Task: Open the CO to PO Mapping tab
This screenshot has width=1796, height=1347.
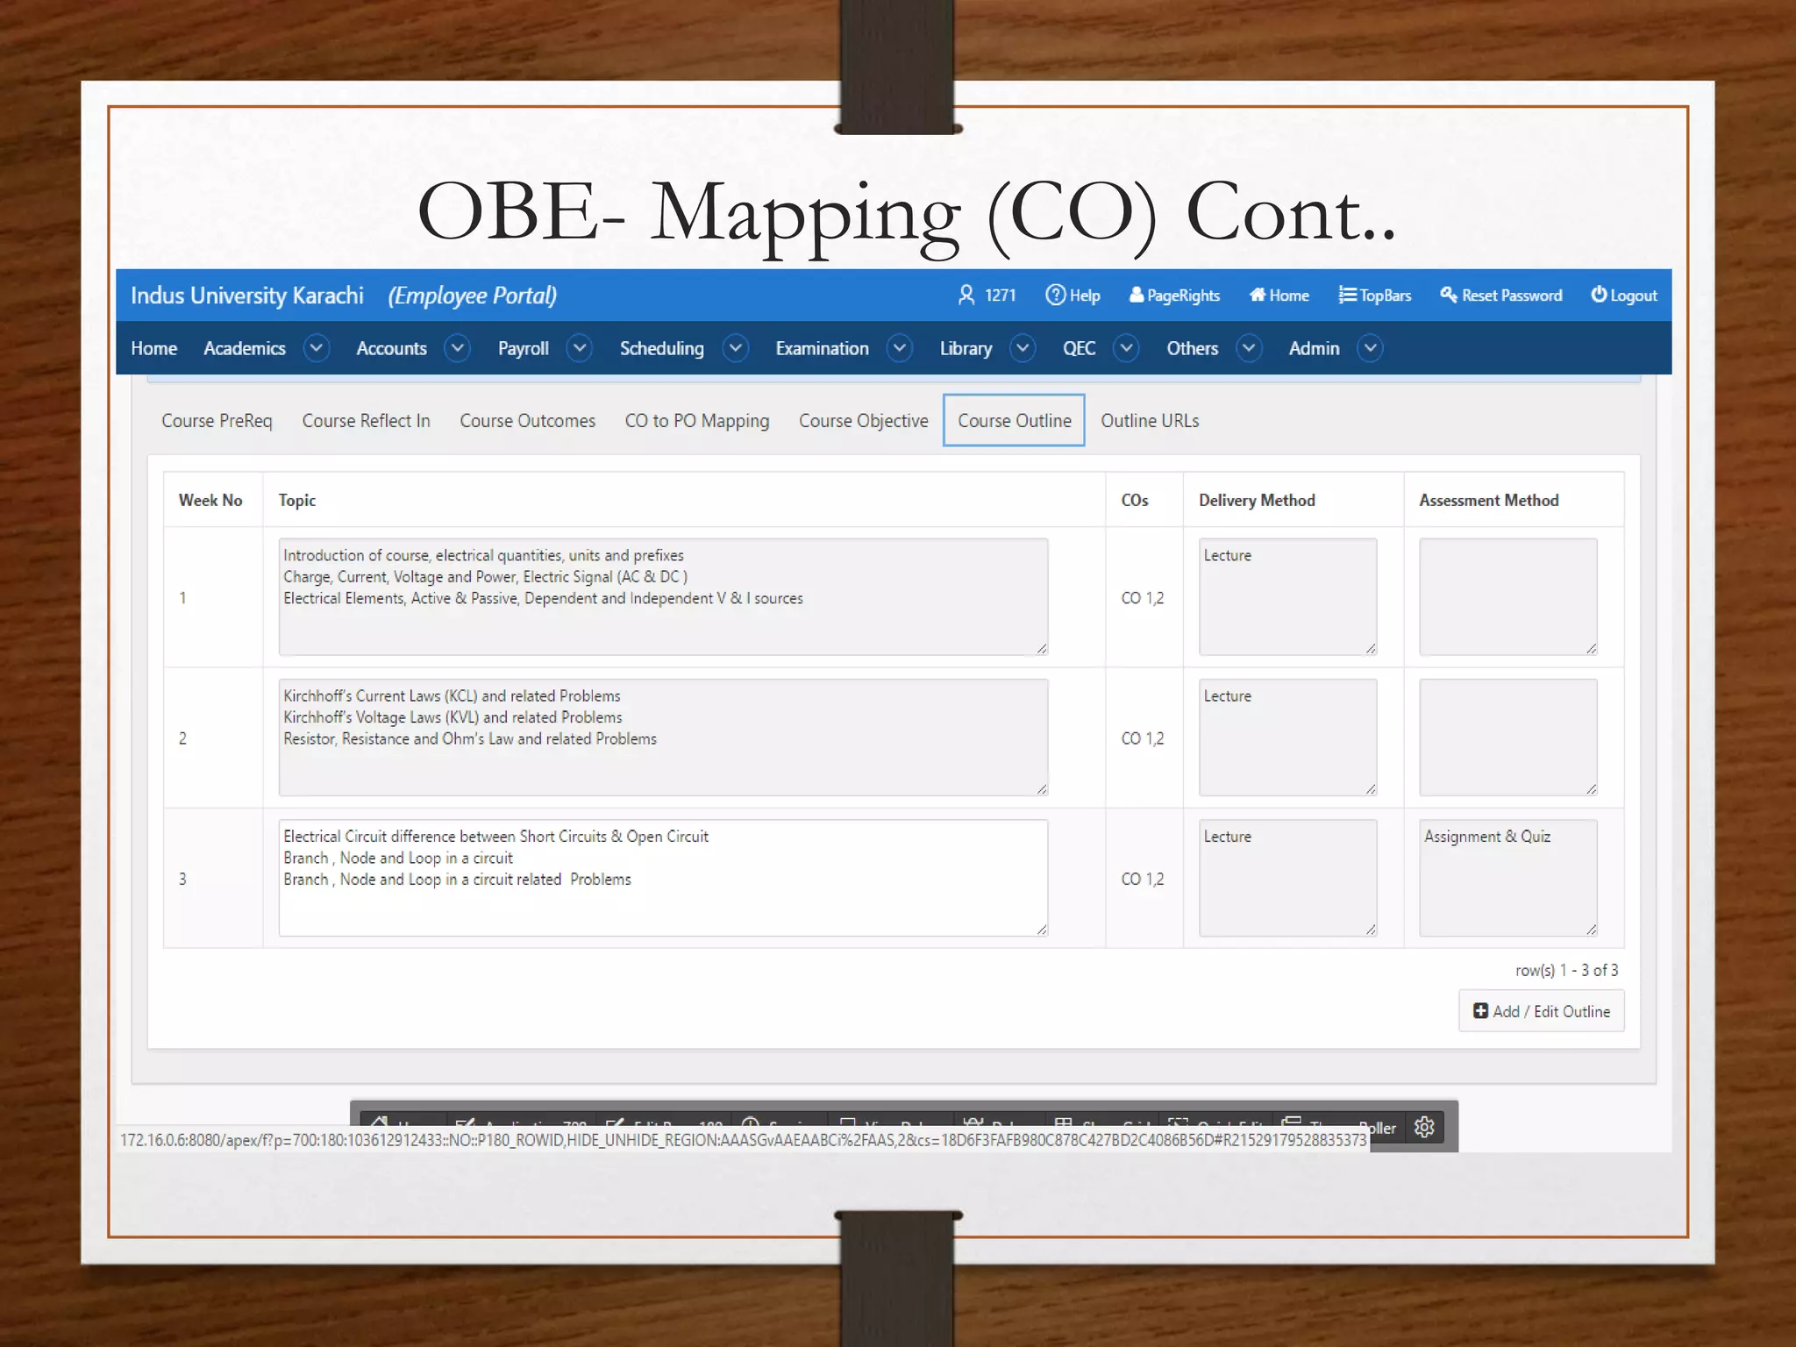Action: pos(696,421)
